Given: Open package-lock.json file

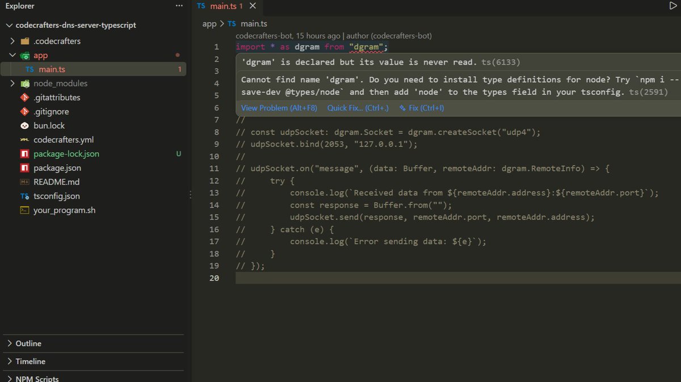Looking at the screenshot, I should pyautogui.click(x=66, y=154).
